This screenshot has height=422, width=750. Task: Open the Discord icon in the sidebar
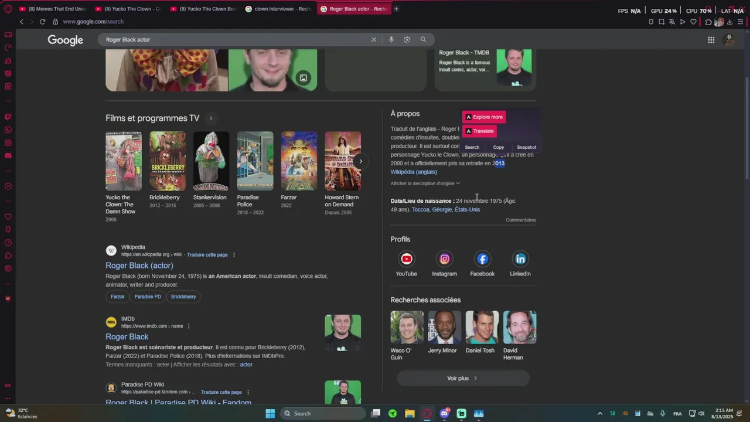tap(8, 155)
